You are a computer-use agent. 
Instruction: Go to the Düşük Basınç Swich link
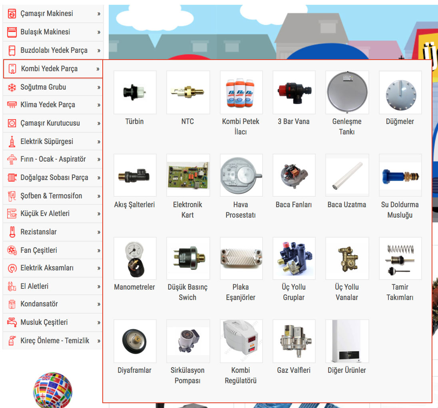pos(187,292)
